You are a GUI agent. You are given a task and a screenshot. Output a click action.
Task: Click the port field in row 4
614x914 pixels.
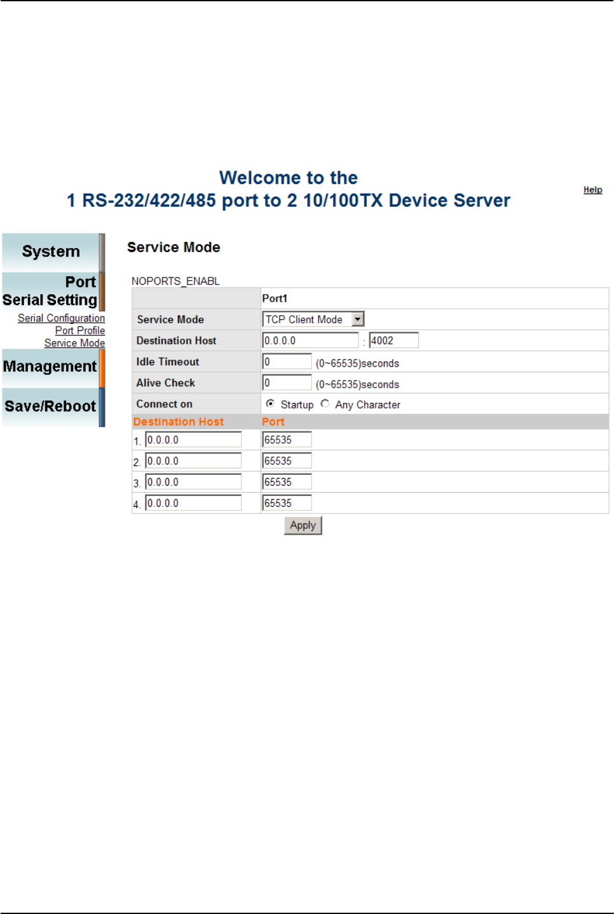click(x=287, y=503)
